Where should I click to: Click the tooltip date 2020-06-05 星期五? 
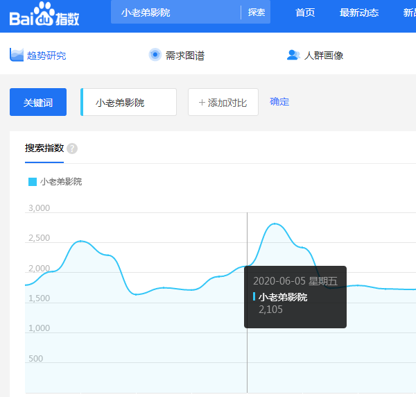tap(295, 281)
